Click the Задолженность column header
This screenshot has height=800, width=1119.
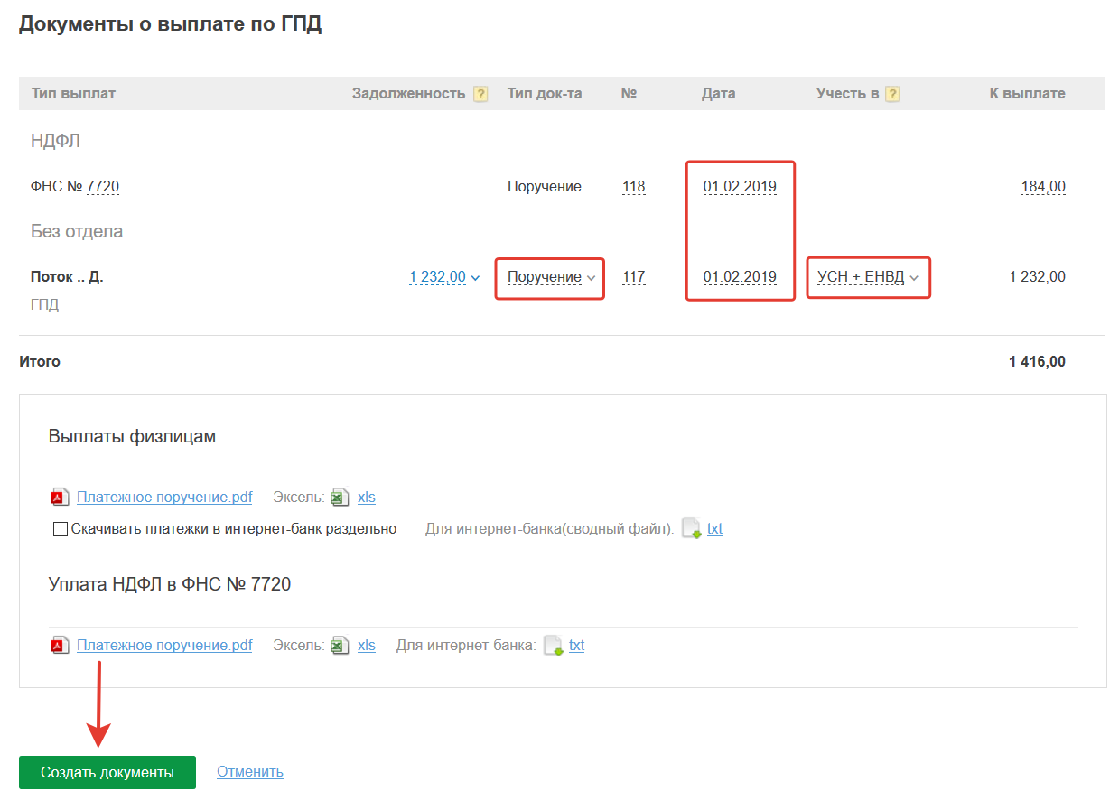click(409, 94)
